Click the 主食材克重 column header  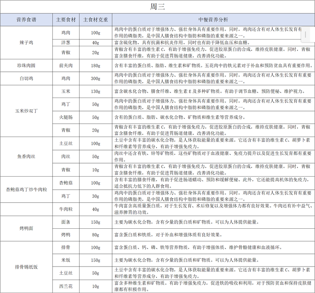[95, 20]
